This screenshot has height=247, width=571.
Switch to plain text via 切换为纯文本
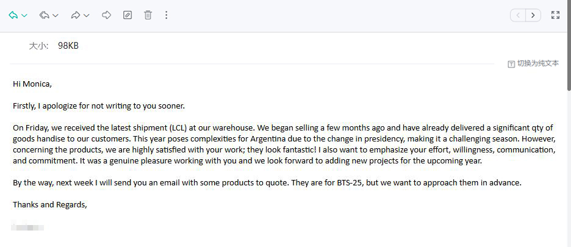(537, 63)
